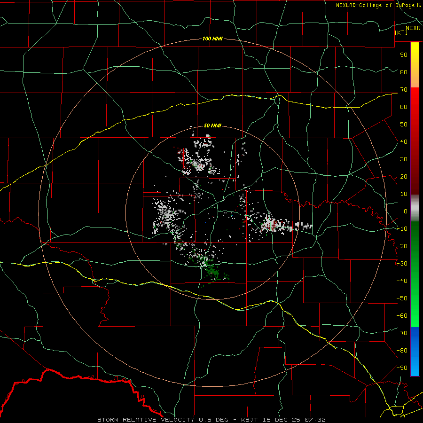Select the 50 NMI range ring label

tap(212, 125)
